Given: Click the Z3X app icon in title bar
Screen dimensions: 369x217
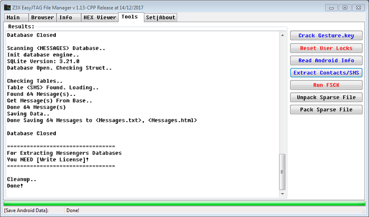Looking at the screenshot, I should [7, 6].
